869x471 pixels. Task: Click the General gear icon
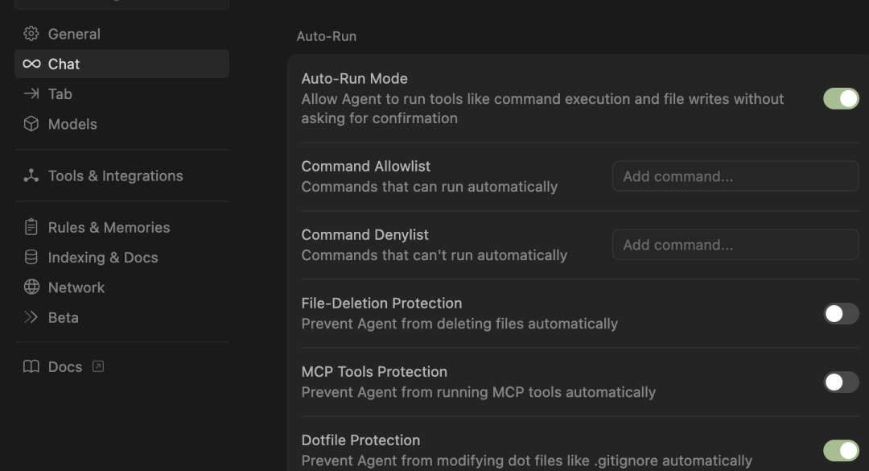(31, 34)
